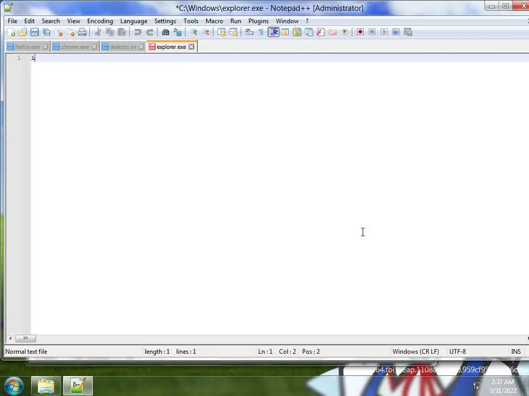Run macro multiple times icon
This screenshot has height=396, width=529.
point(396,32)
